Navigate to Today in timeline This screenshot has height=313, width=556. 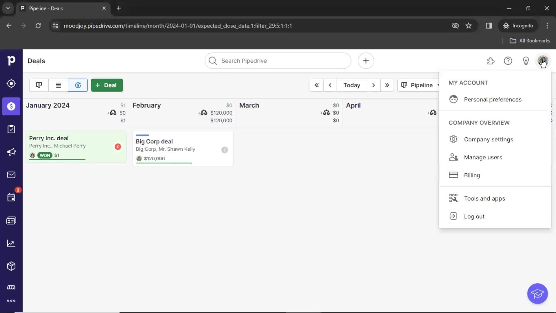pos(351,85)
